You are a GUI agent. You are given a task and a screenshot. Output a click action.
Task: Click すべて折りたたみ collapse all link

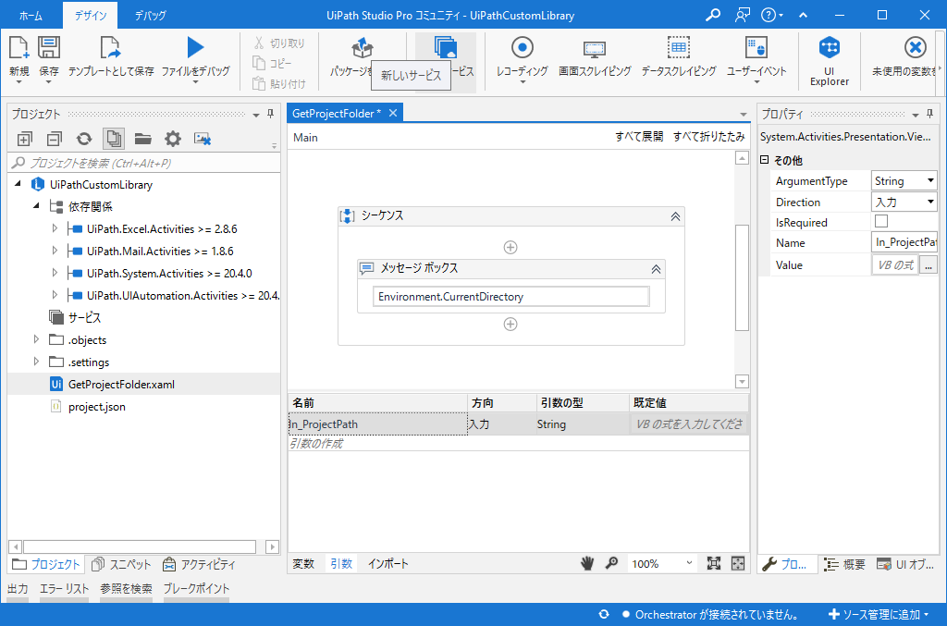tap(709, 137)
